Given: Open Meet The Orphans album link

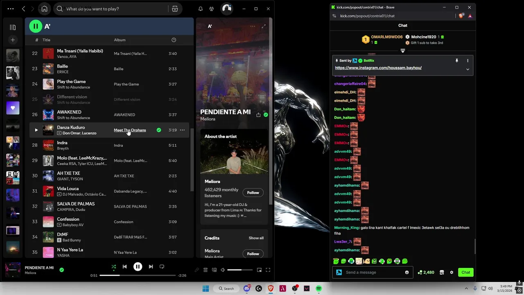Looking at the screenshot, I should 130,130.
